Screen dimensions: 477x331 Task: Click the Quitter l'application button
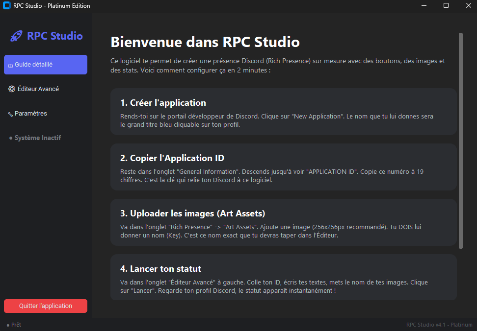(x=46, y=306)
